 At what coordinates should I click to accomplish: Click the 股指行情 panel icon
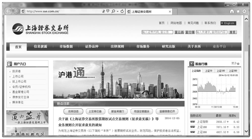[192, 64]
